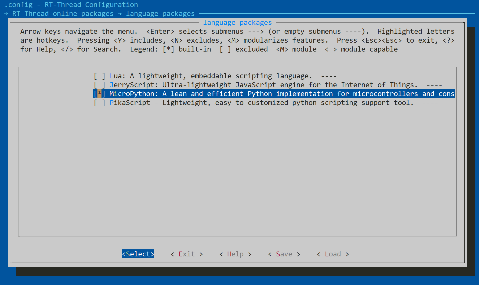Select the PikaScript python scripting entry
The width and height of the screenshot is (479, 285).
coord(261,103)
